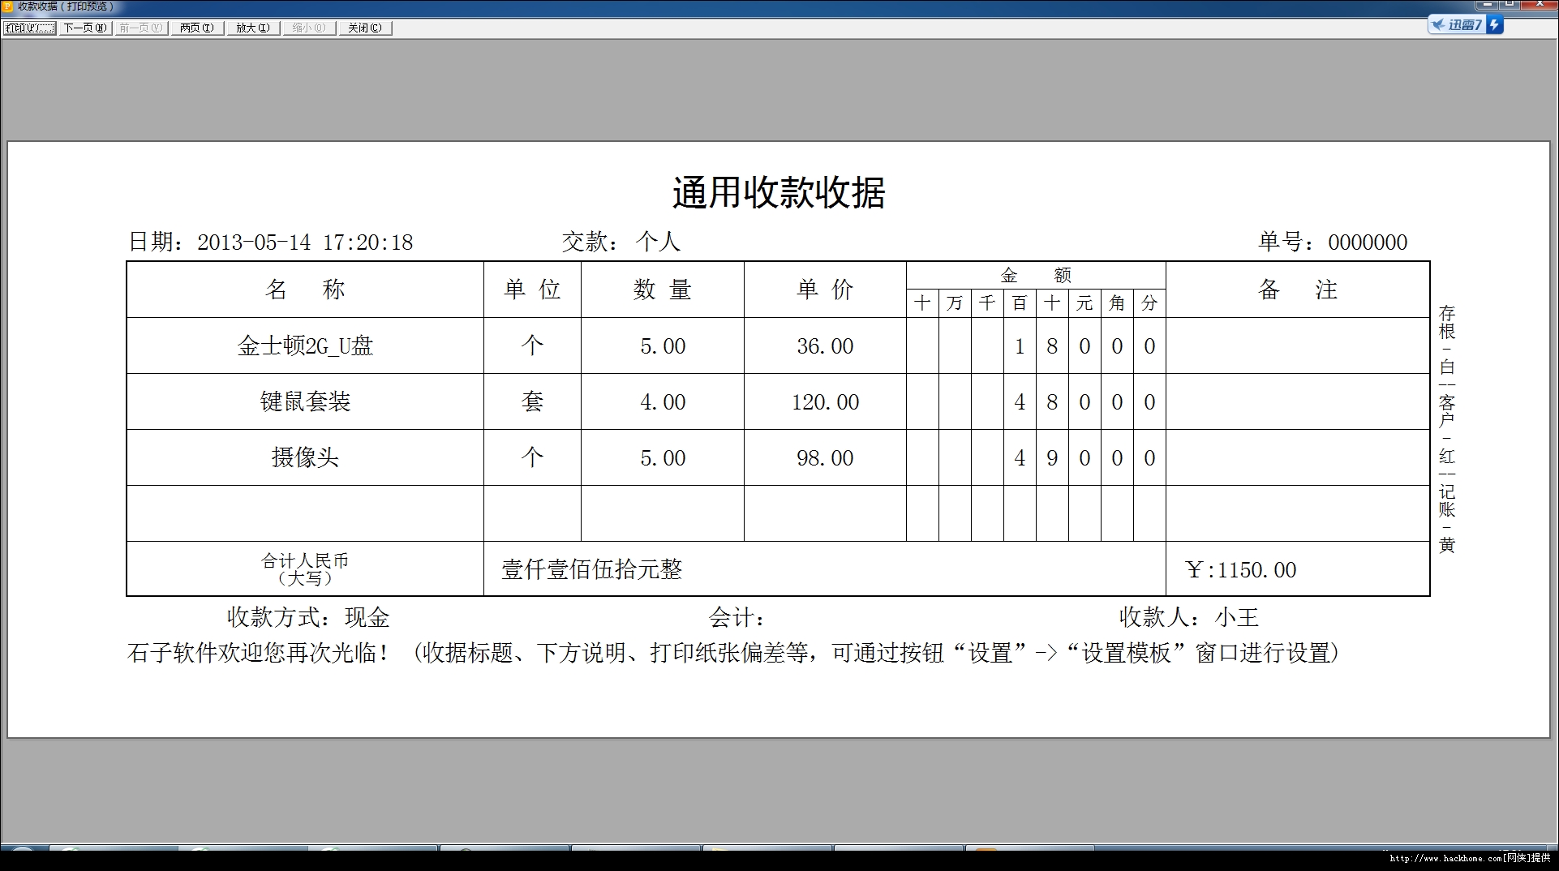The width and height of the screenshot is (1559, 871).
Task: Click the disabled 缩小(O) zoom-out button
Action: tap(309, 28)
